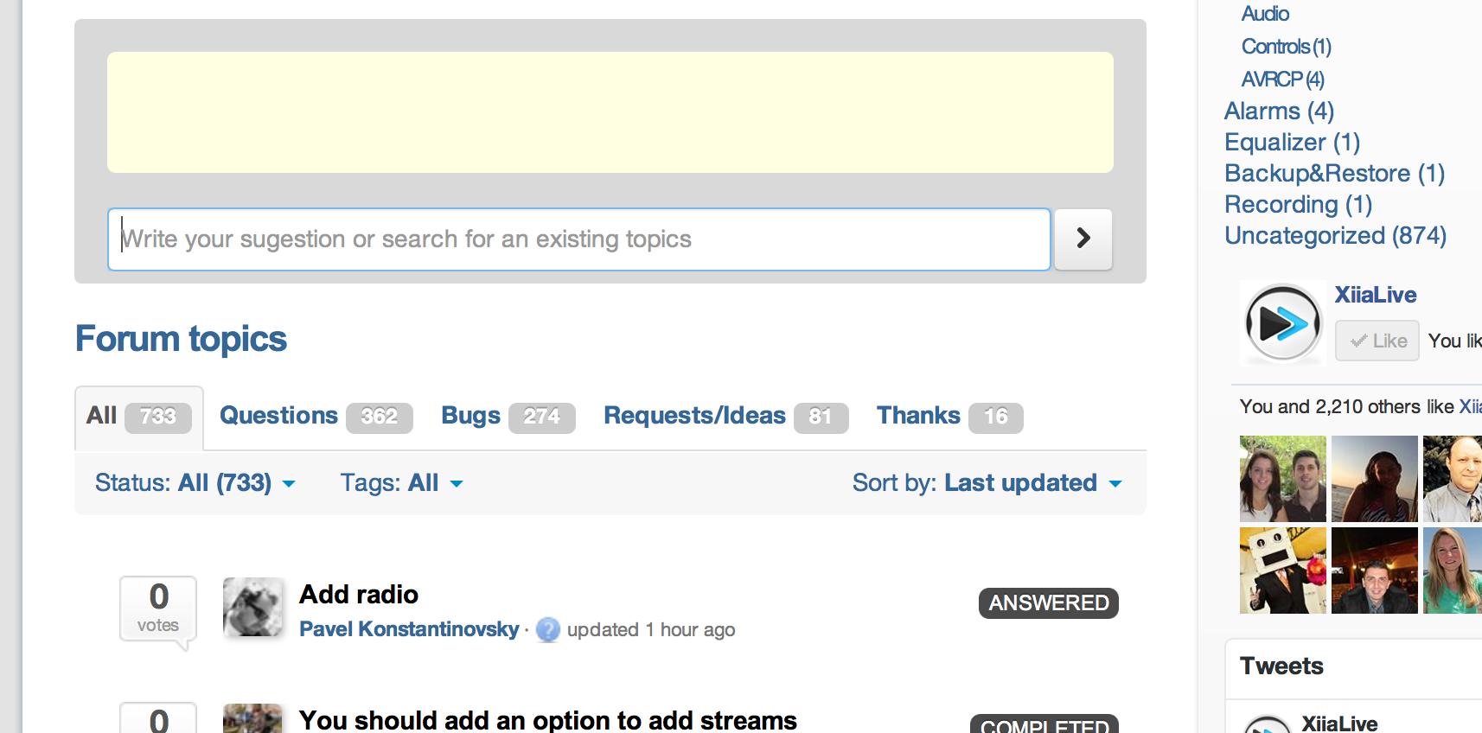This screenshot has width=1482, height=733.
Task: Focus the suggestion search input field
Action: pyautogui.click(x=579, y=239)
